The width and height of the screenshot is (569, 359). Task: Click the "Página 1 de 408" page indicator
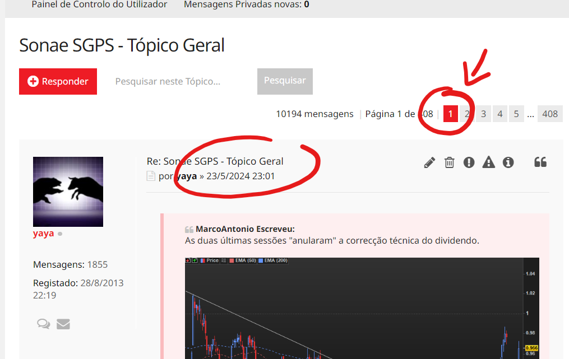[399, 114]
